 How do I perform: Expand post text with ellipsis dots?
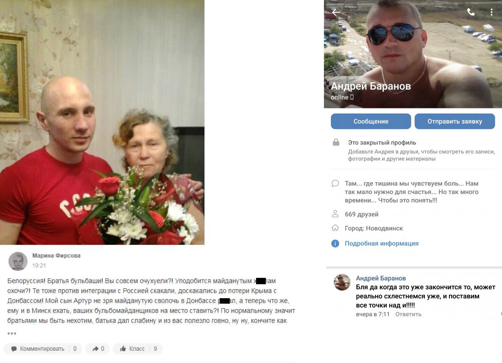pos(12,334)
